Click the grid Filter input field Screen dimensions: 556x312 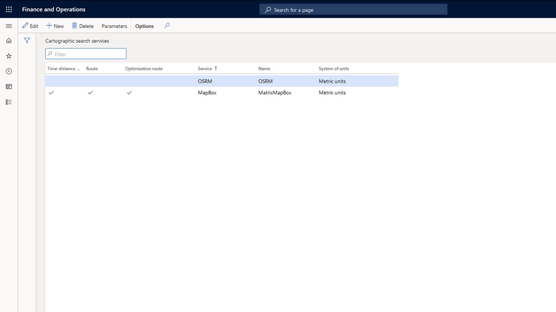tap(88, 54)
